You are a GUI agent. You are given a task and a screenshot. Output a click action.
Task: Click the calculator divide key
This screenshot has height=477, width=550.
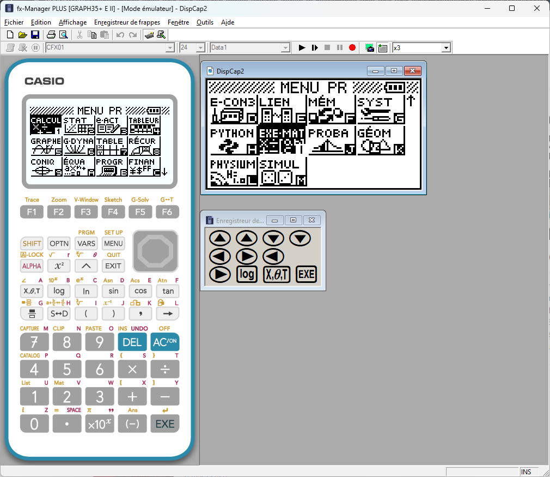tap(165, 369)
